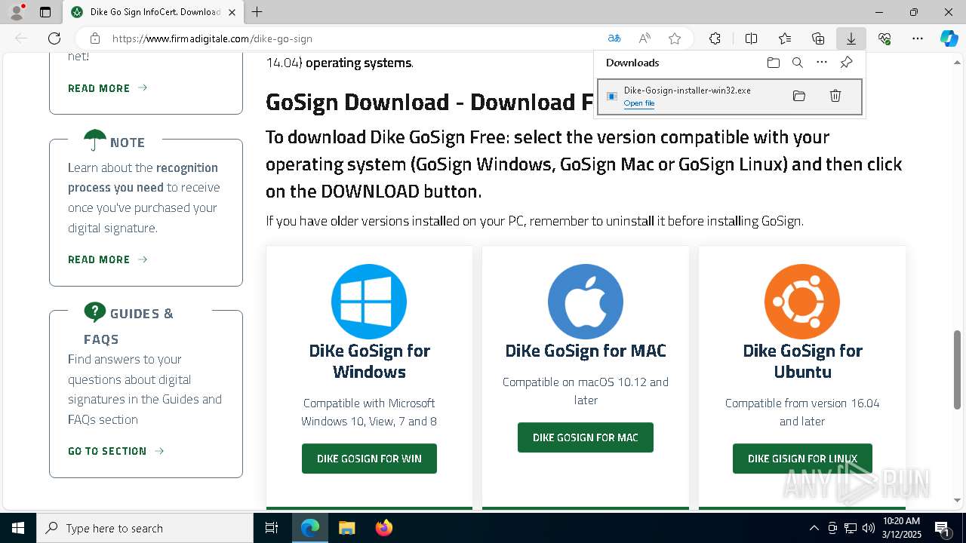Click the Open file link
966x543 pixels.
[639, 103]
